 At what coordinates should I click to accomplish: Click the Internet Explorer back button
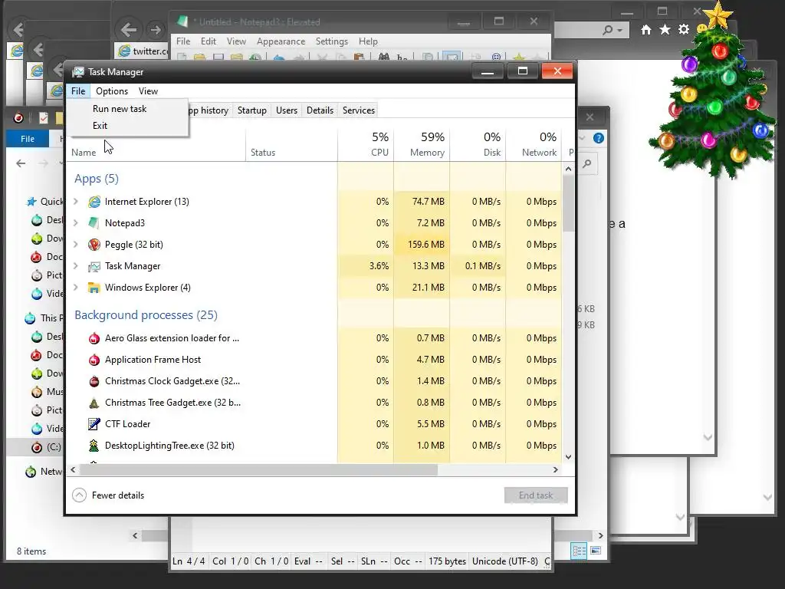(129, 30)
